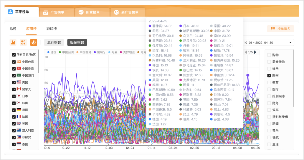Select the 应用榜 sub-tab
Screen dimensions: 304x160
click(32, 29)
